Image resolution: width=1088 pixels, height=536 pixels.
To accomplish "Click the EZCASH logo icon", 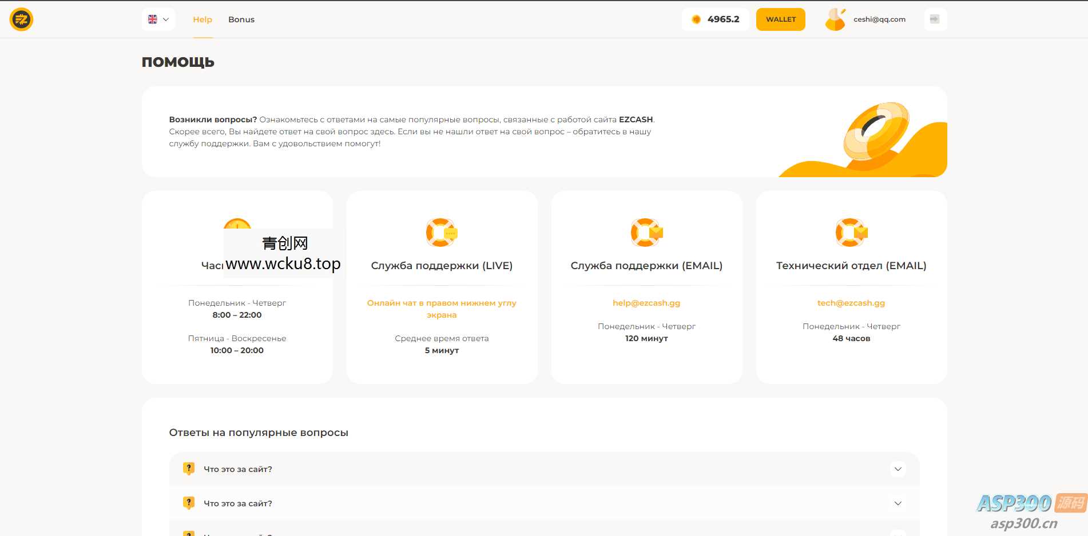I will [21, 19].
